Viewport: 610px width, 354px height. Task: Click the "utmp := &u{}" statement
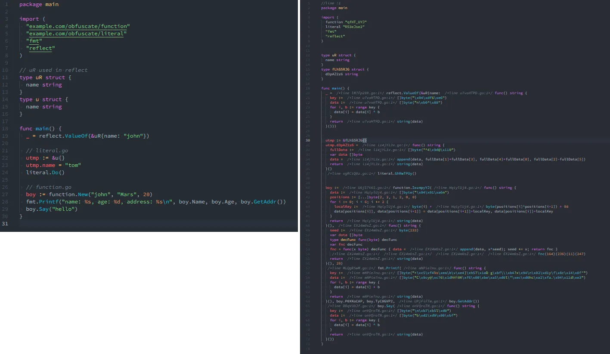click(45, 158)
